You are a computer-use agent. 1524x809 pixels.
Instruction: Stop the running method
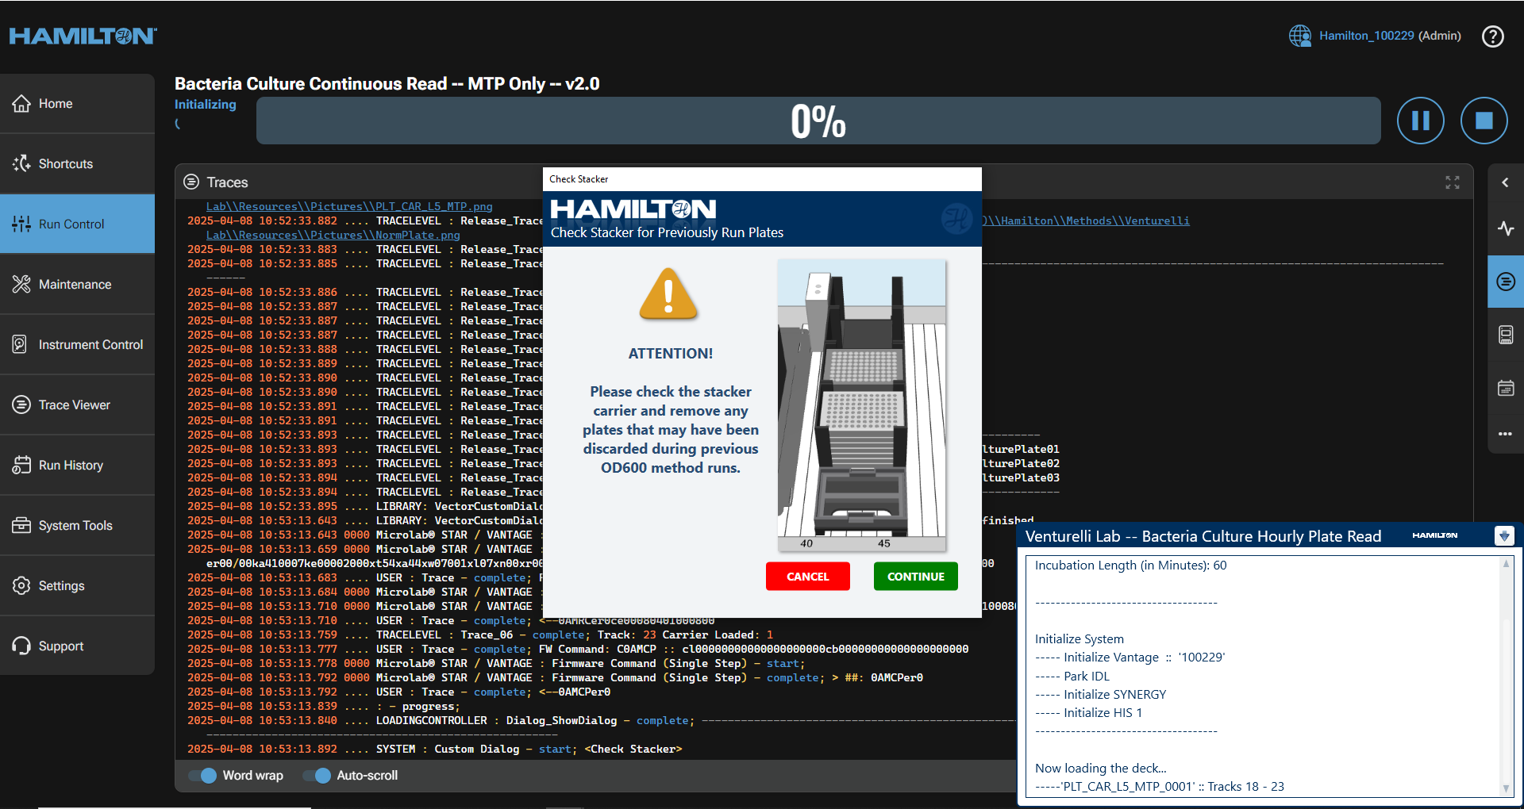(1484, 121)
